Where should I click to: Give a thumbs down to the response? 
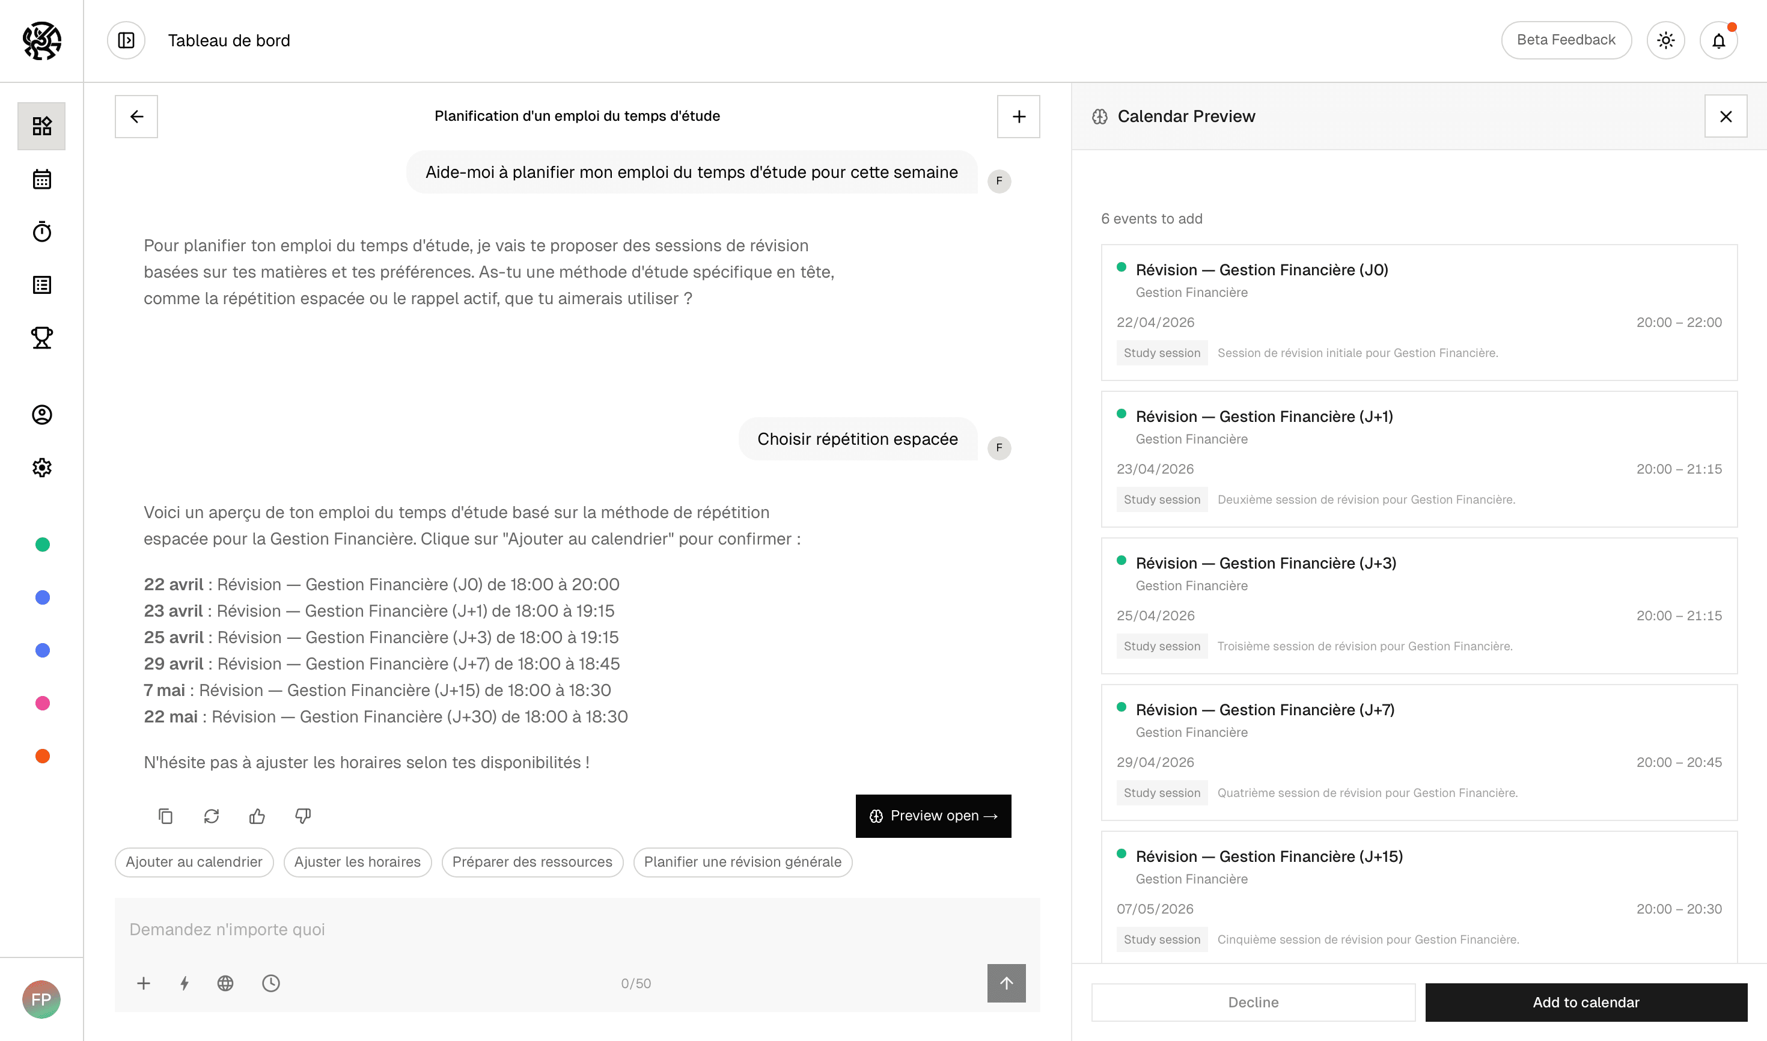click(x=302, y=816)
